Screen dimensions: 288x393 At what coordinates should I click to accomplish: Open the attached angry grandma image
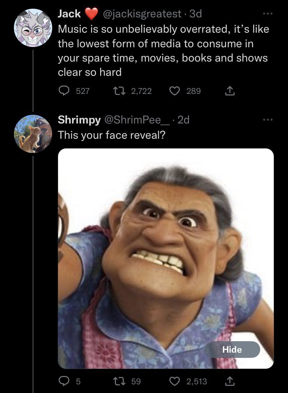tap(166, 258)
